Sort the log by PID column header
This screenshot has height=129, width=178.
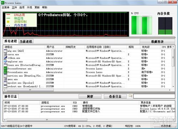[76, 102]
